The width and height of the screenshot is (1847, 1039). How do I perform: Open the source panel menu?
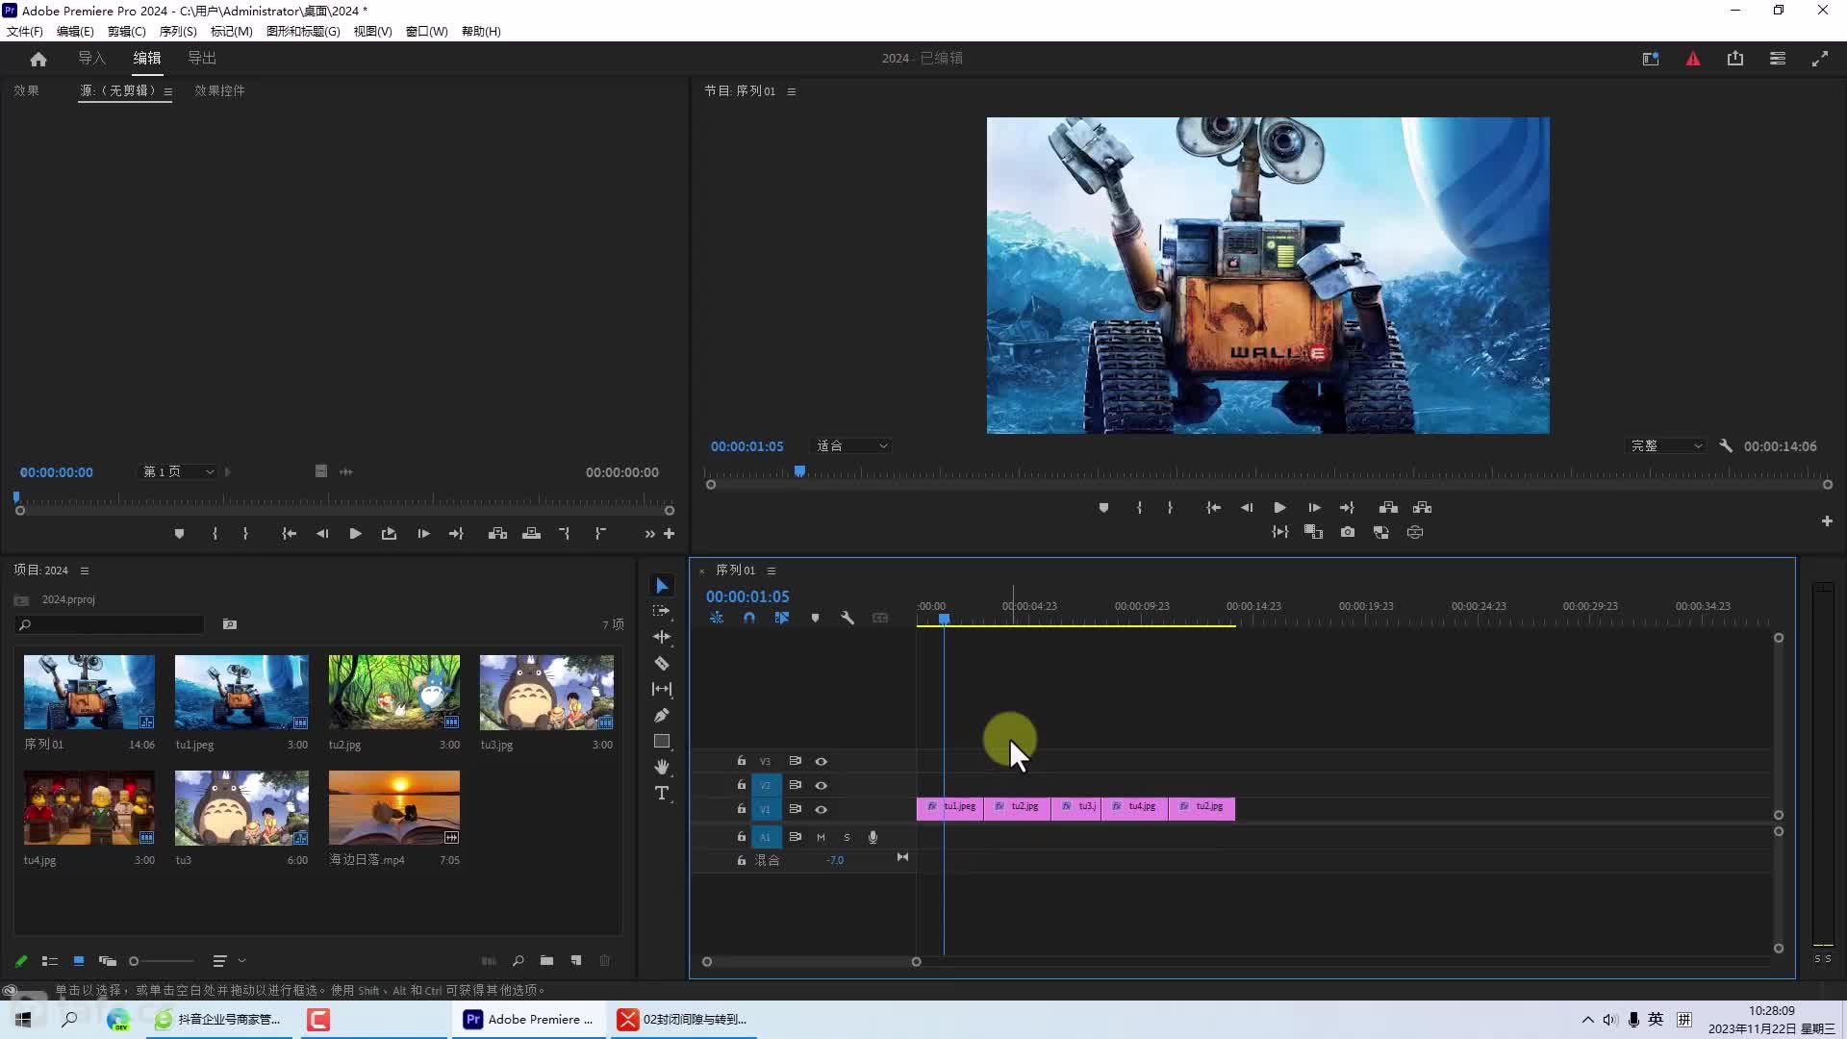point(167,91)
